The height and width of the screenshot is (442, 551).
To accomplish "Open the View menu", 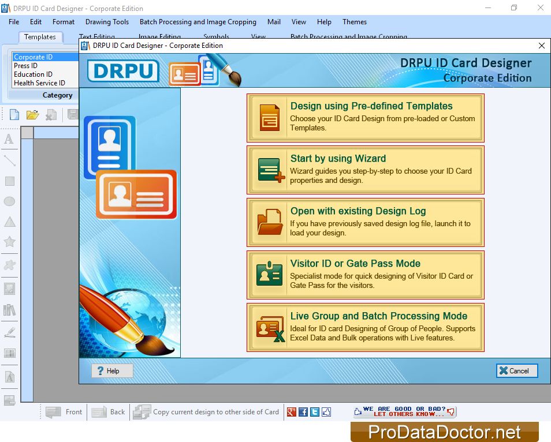I will [x=299, y=22].
